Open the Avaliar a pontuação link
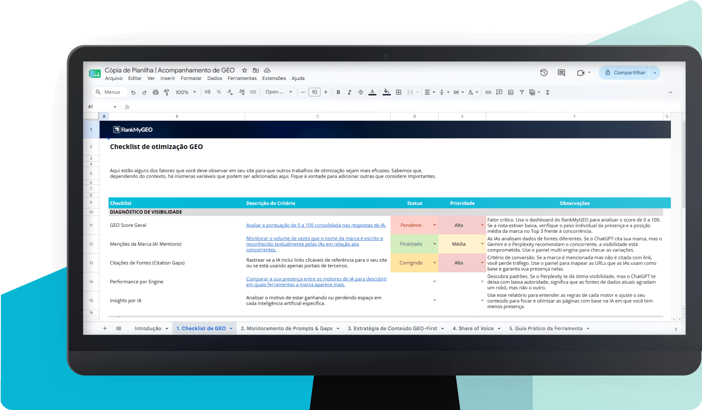 point(316,225)
